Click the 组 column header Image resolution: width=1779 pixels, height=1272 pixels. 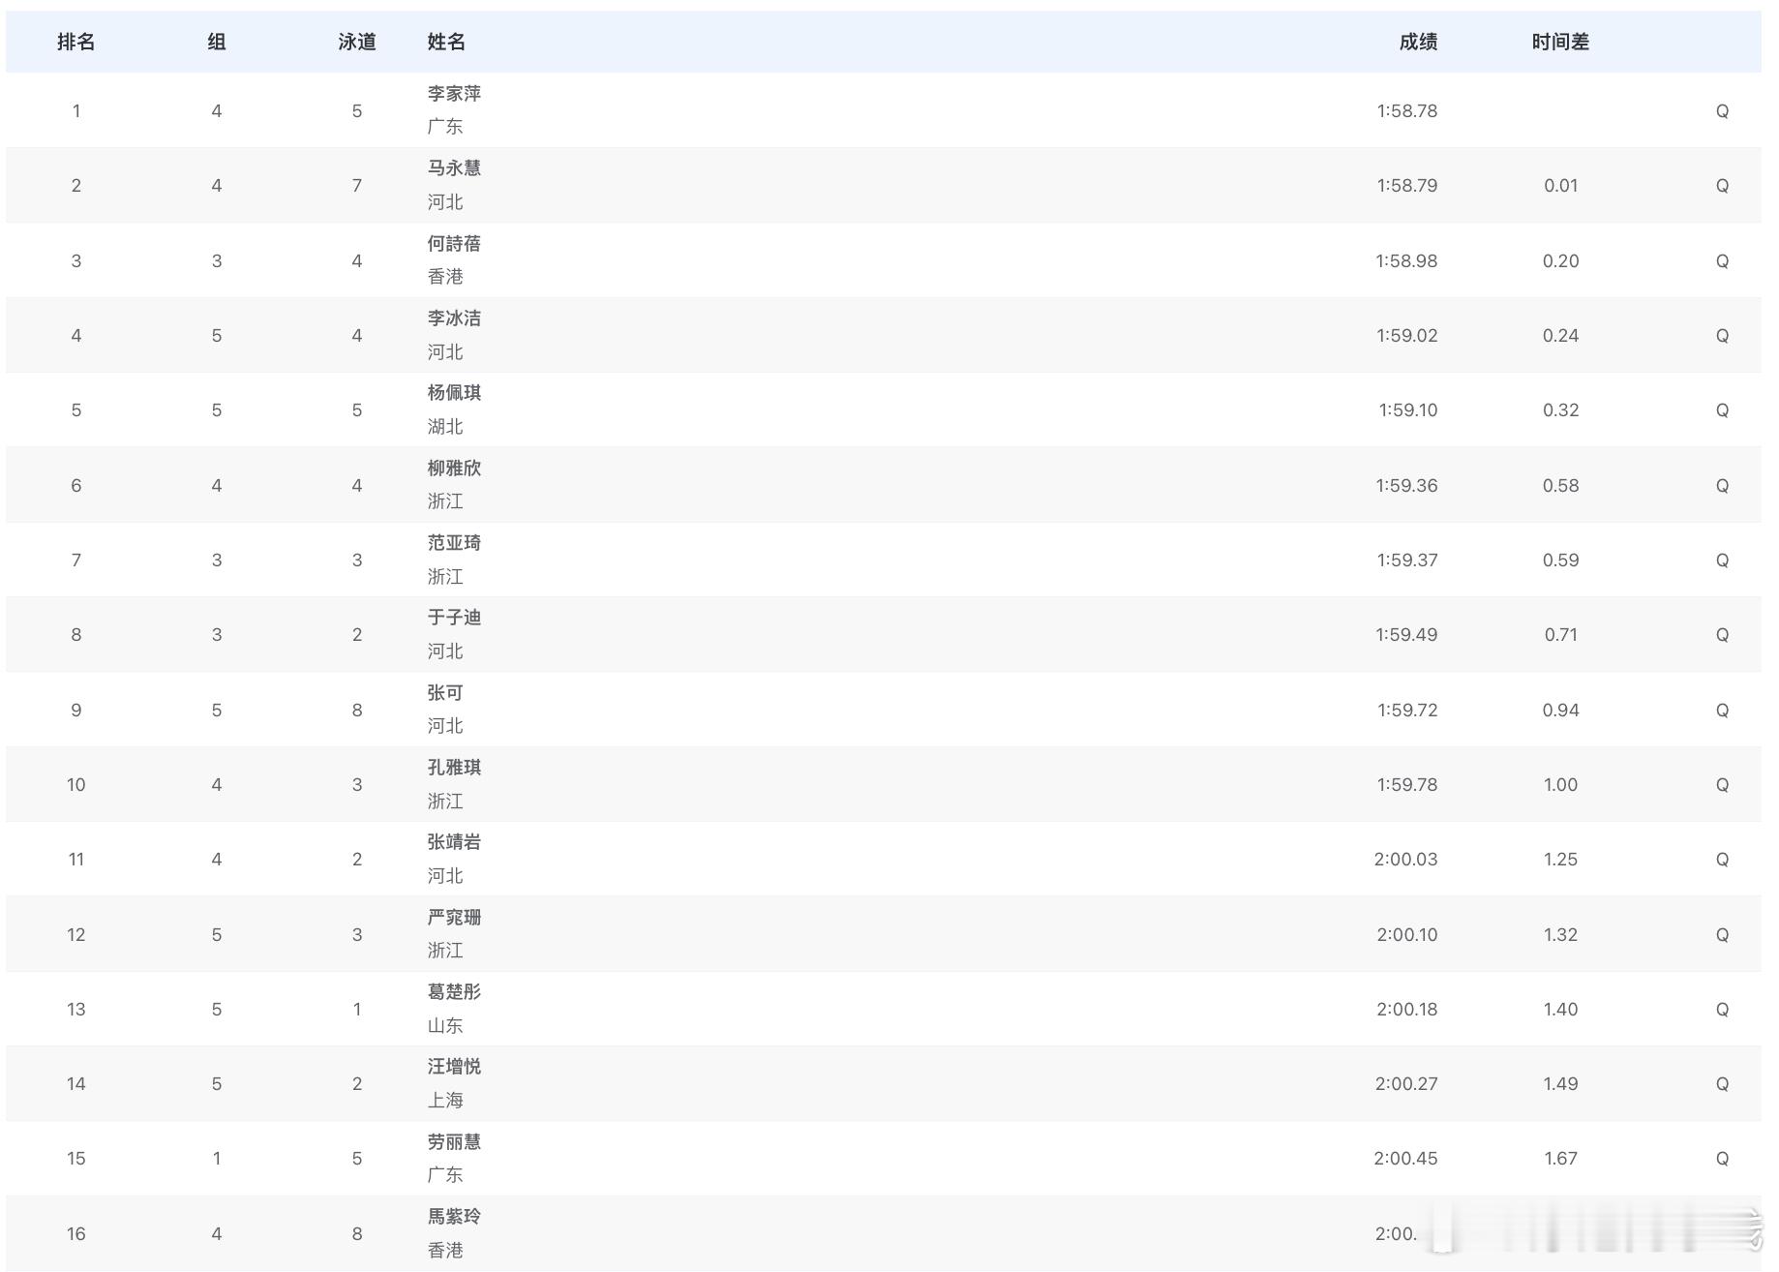(x=217, y=42)
